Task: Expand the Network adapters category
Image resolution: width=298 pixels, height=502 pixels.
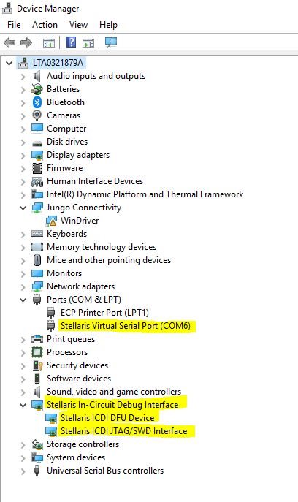Action: 23,287
